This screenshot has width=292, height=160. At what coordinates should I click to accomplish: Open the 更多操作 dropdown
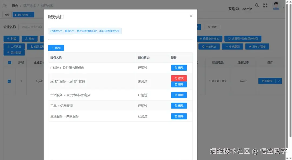click(x=268, y=81)
